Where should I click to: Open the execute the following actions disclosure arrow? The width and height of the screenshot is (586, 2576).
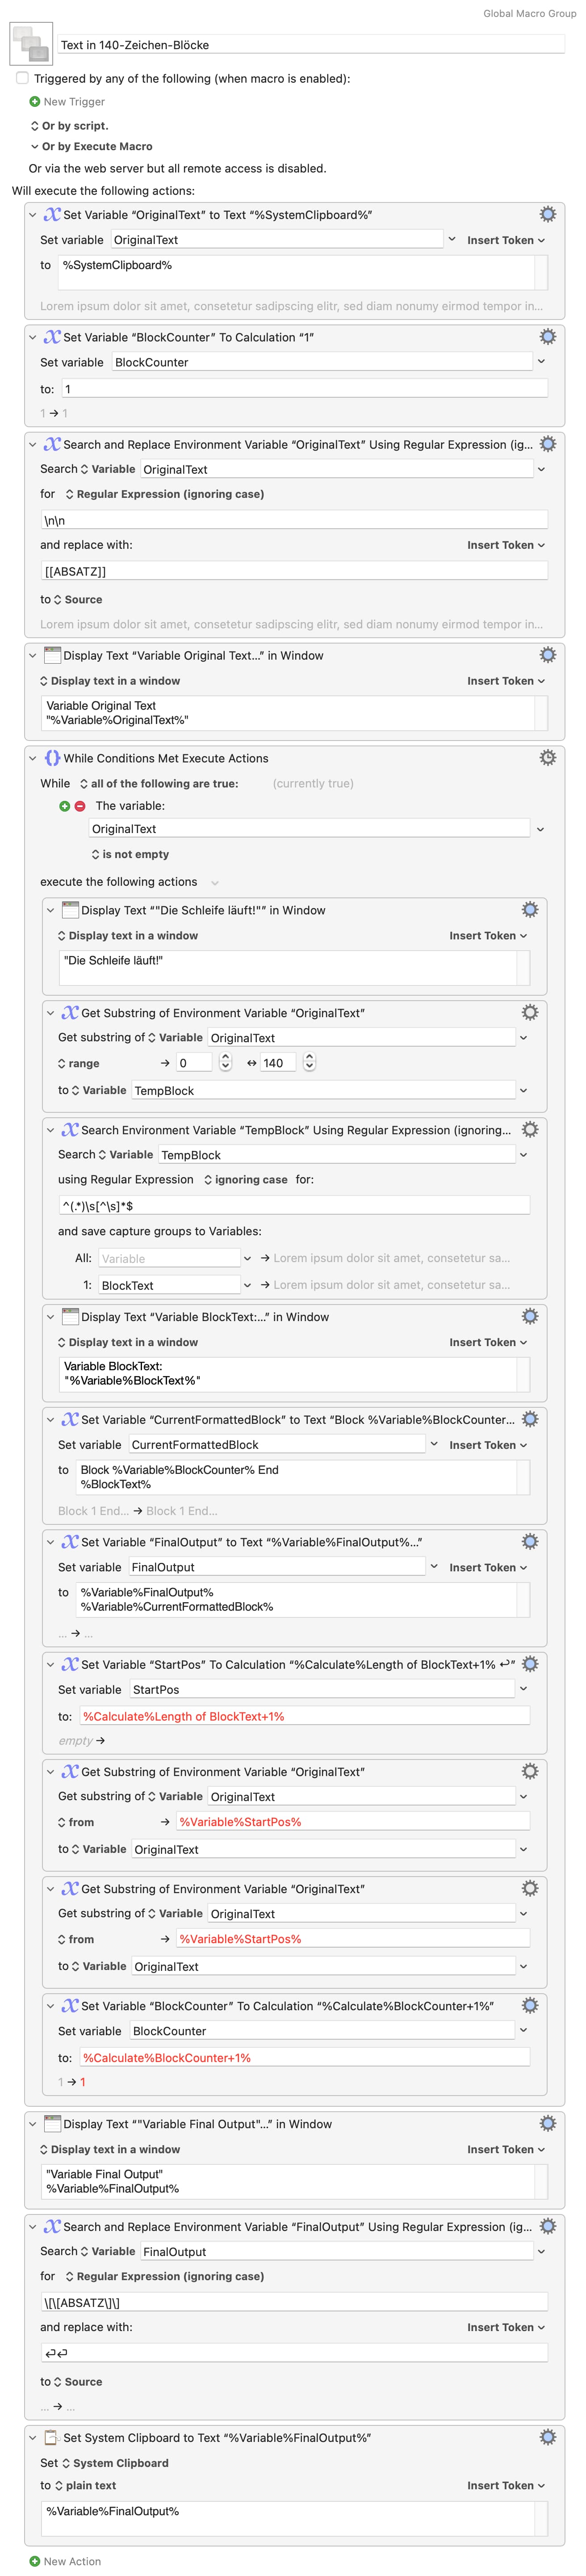[214, 883]
